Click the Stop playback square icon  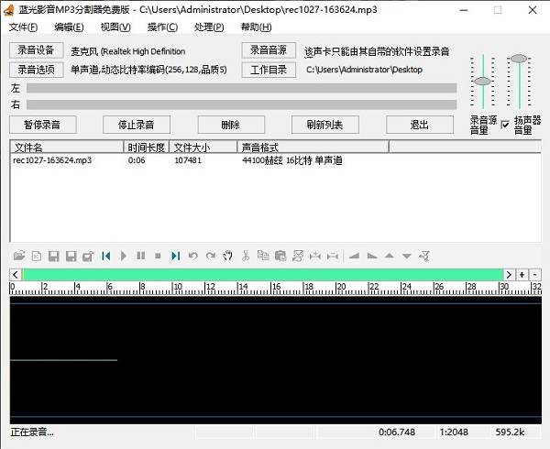[x=158, y=256]
